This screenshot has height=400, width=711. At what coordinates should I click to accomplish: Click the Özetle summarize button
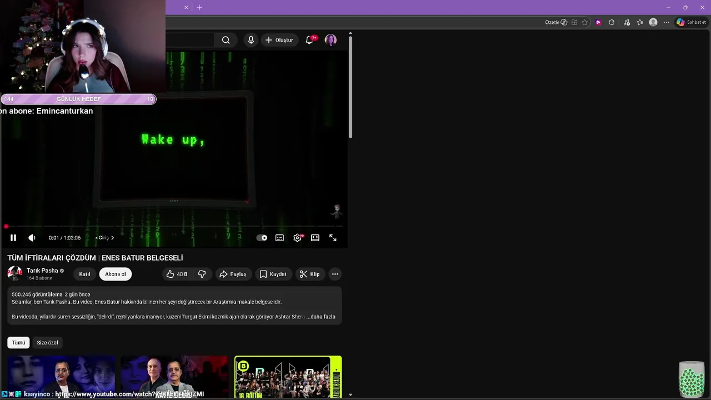pos(556,22)
